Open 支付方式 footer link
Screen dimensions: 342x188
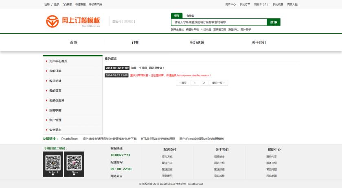click(x=167, y=157)
